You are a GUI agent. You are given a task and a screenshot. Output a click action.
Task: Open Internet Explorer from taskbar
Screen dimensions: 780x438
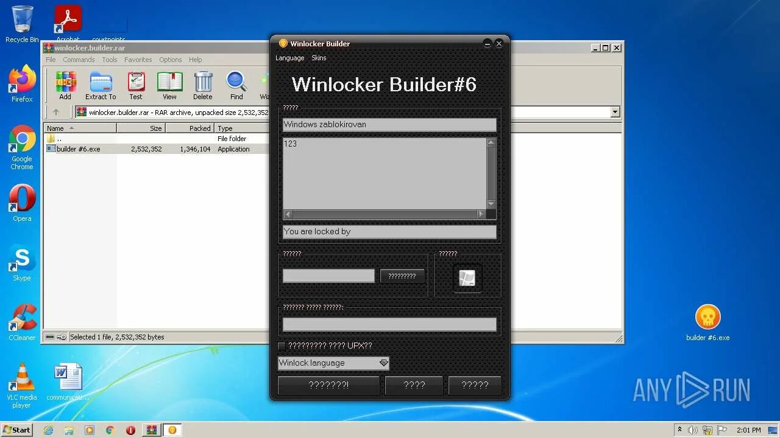click(x=48, y=430)
